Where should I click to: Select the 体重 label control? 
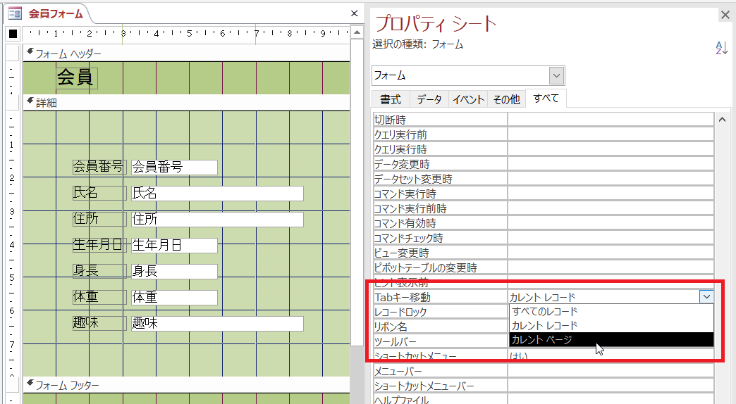point(99,297)
